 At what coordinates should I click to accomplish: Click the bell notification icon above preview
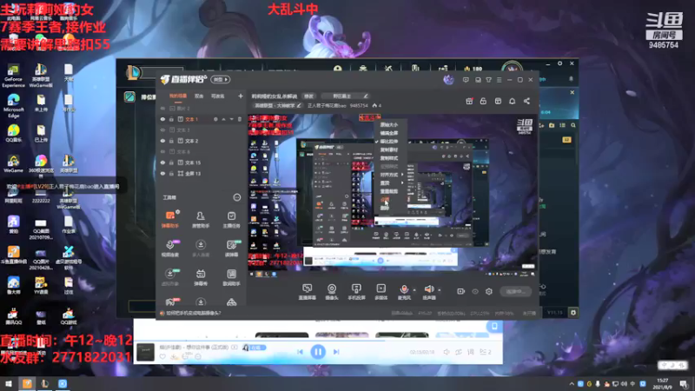click(x=512, y=101)
